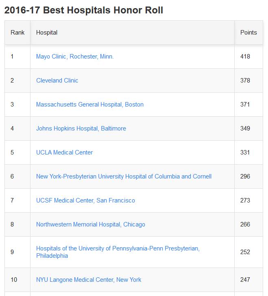Click the Points column header
268x296 pixels.
click(248, 33)
